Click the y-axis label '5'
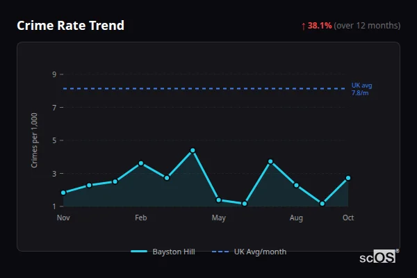Screen dimensions: 417x278 pos(54,140)
